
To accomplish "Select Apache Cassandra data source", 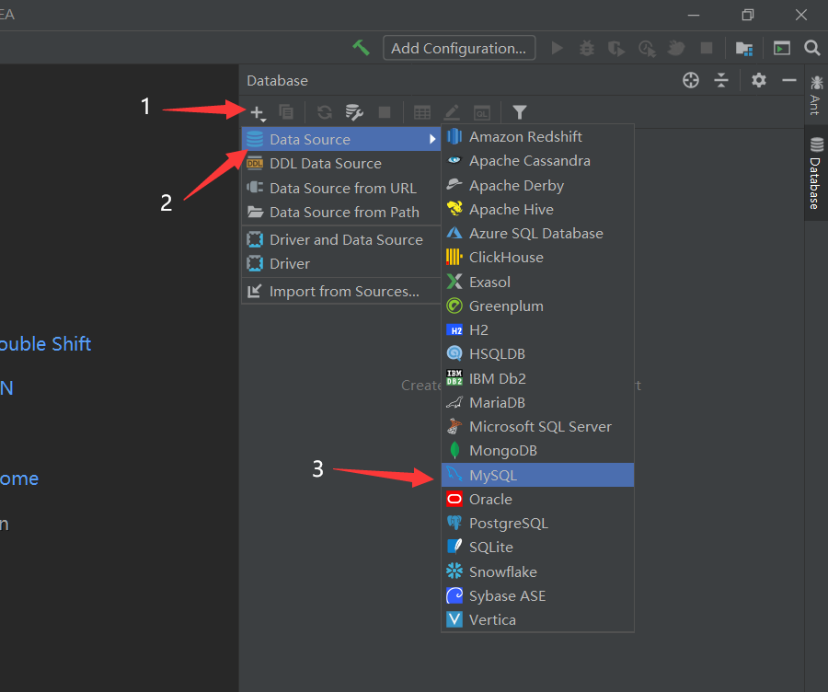I will pos(537,161).
